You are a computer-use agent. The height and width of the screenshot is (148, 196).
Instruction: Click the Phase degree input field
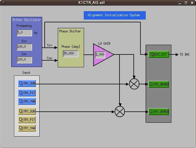[71, 54]
